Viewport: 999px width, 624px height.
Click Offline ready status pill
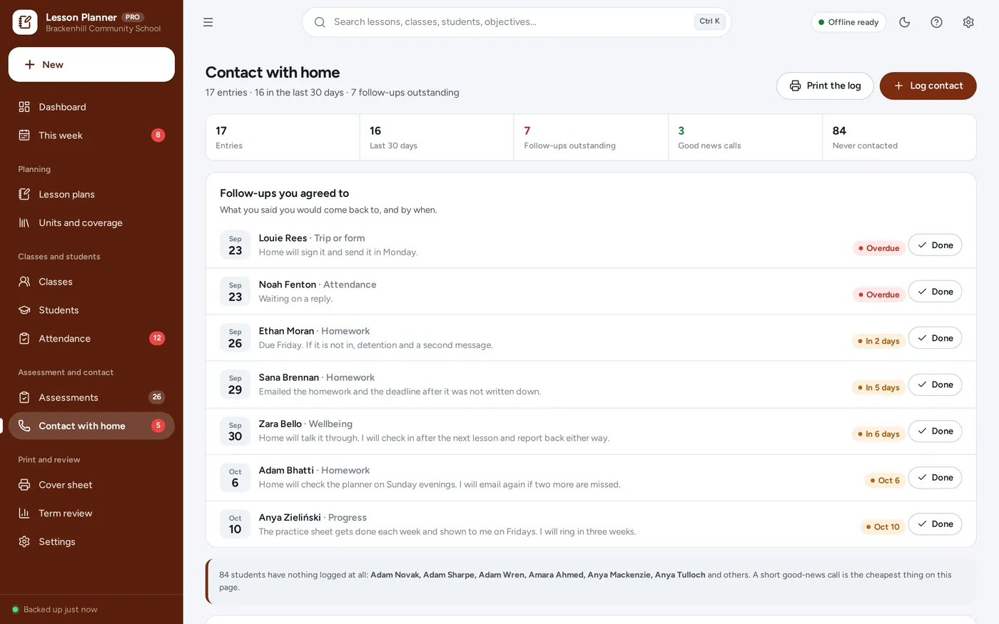[848, 22]
